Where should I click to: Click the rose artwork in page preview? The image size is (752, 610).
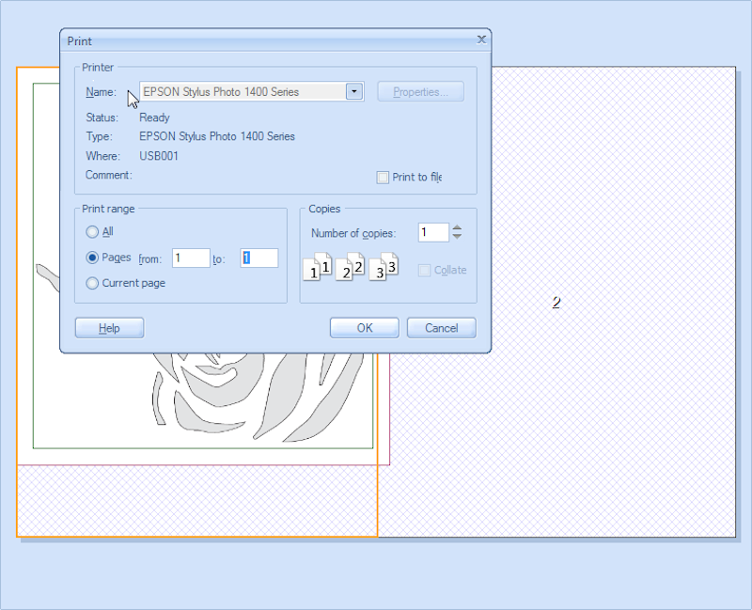(259, 396)
